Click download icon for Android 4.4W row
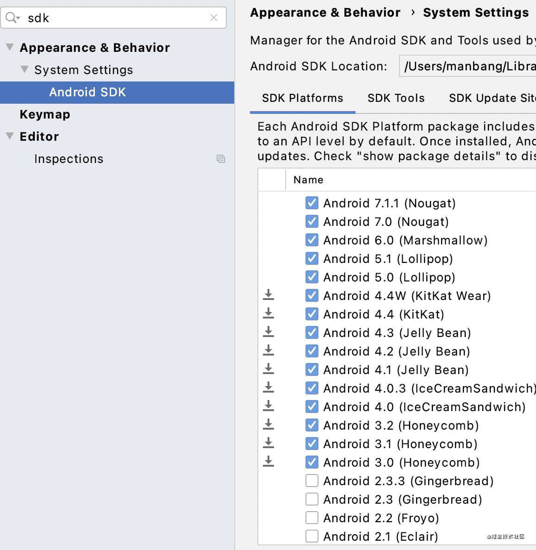This screenshot has height=550, width=536. [x=268, y=295]
